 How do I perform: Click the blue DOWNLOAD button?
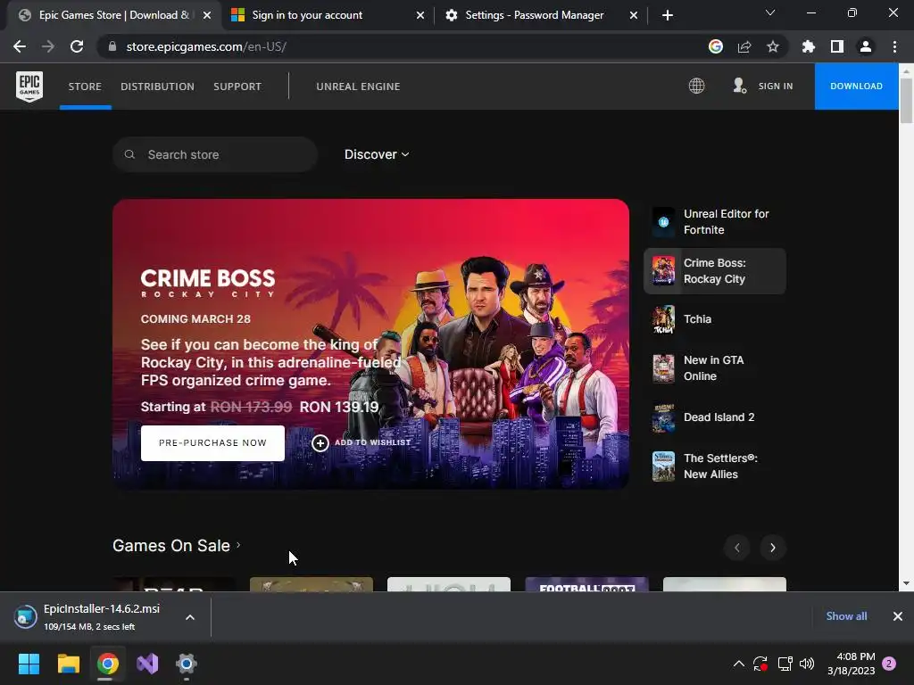(856, 87)
